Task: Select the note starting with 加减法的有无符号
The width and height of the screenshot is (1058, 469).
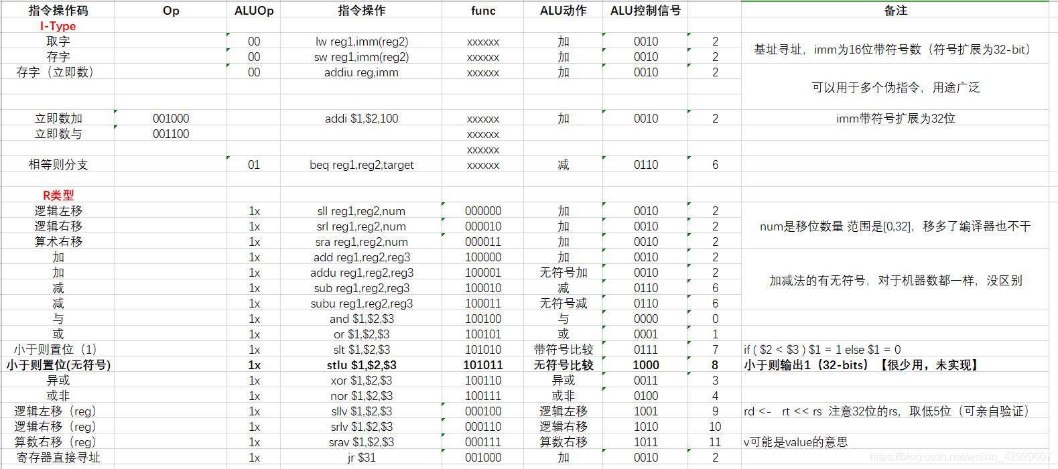Action: coord(895,280)
